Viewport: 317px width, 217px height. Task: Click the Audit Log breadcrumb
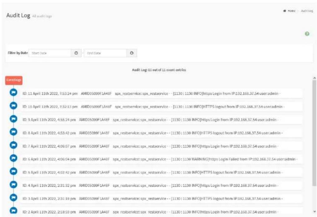coord(307,11)
